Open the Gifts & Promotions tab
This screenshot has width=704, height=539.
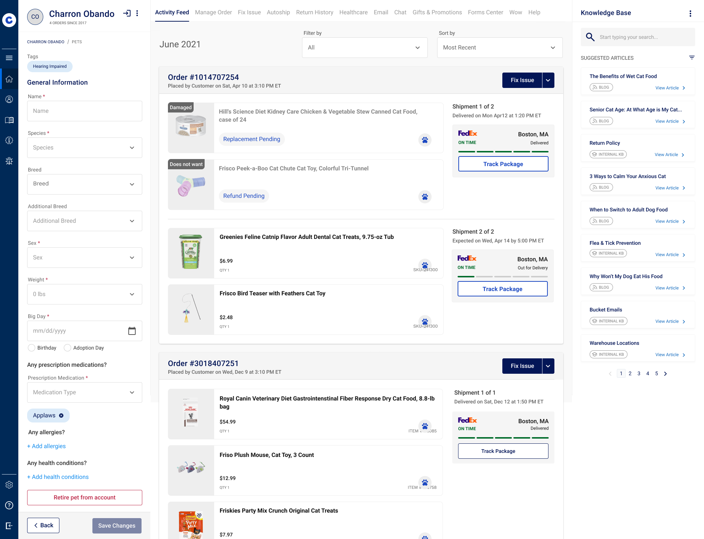pyautogui.click(x=437, y=12)
